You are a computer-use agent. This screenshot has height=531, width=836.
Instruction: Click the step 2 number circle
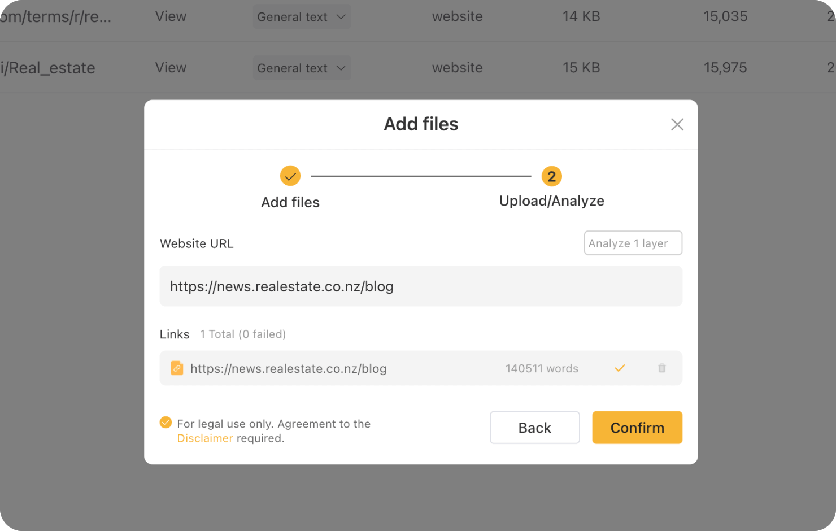click(551, 176)
